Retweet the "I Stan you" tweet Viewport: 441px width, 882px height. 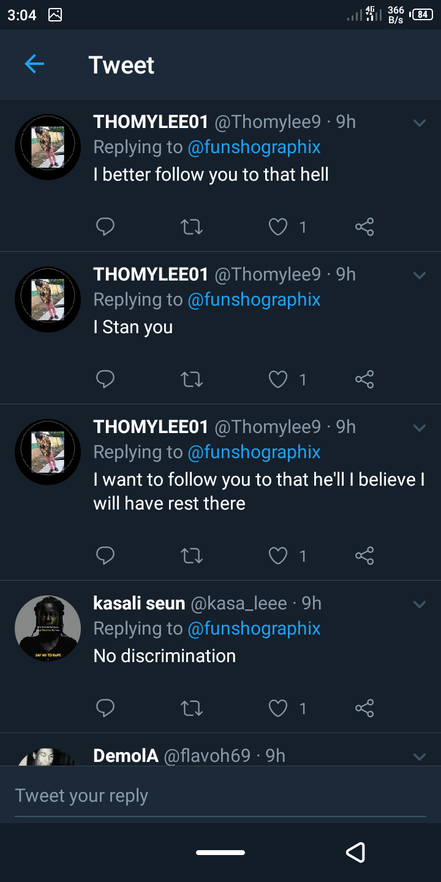pos(192,380)
